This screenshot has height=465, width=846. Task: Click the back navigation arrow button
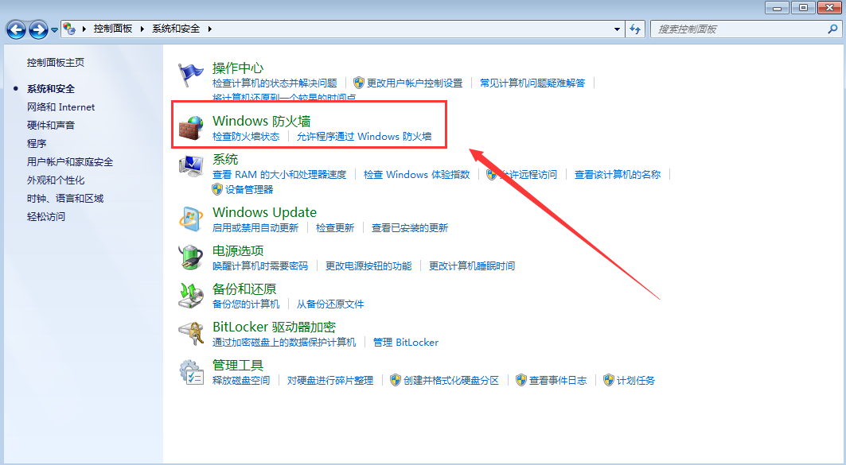tap(16, 29)
